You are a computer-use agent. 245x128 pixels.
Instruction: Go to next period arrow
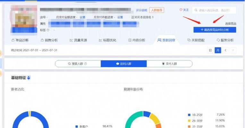tap(233, 50)
